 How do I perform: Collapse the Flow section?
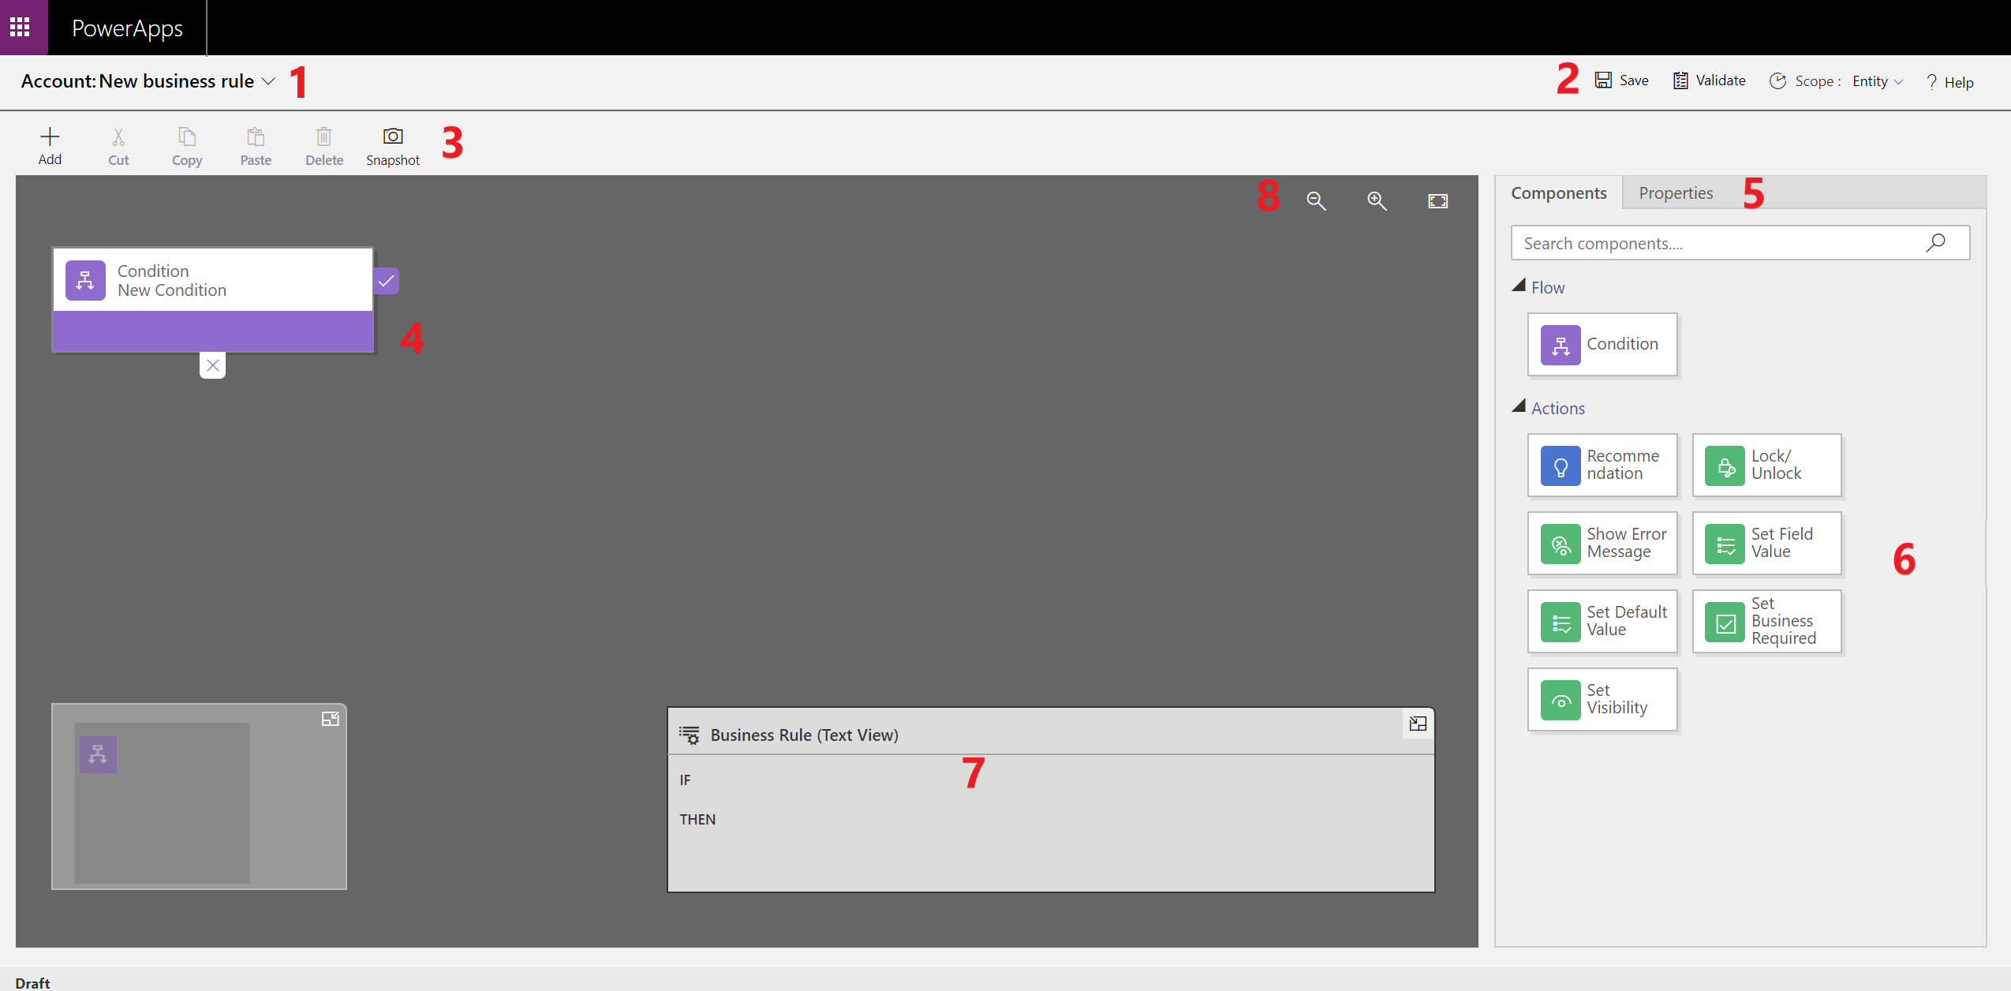1519,286
